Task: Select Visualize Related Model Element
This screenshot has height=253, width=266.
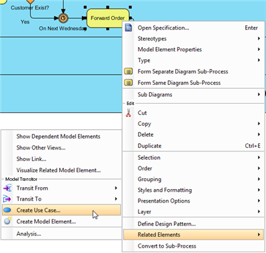Action: [x=61, y=170]
